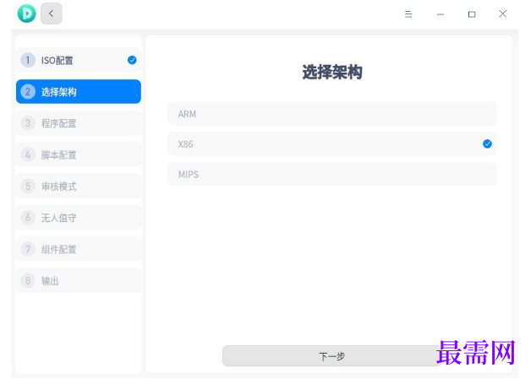Open step 6 无人值守
This screenshot has width=531, height=379.
click(x=79, y=218)
